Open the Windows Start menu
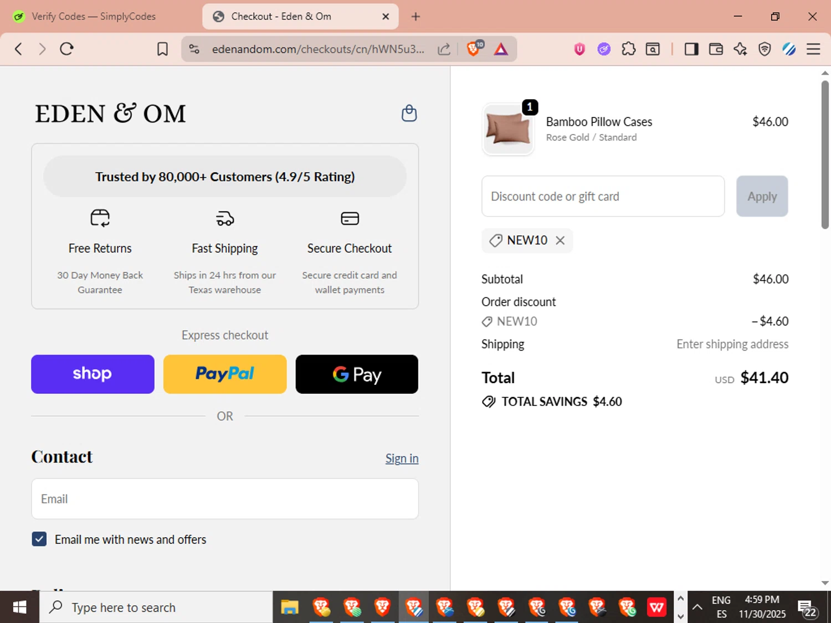This screenshot has height=623, width=831. pos(19,607)
